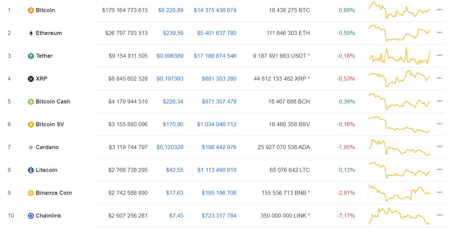The height and width of the screenshot is (229, 449).
Task: Click Binance Coin volume $195 196 708
Action: point(219,193)
